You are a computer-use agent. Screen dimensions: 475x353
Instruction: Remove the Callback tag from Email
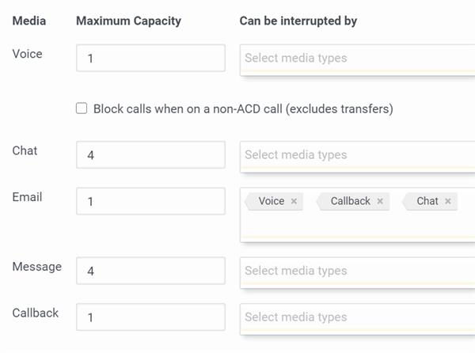[x=380, y=202]
